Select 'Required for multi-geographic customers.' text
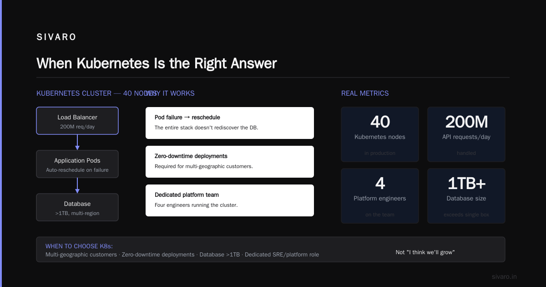The height and width of the screenshot is (287, 546). 203,166
